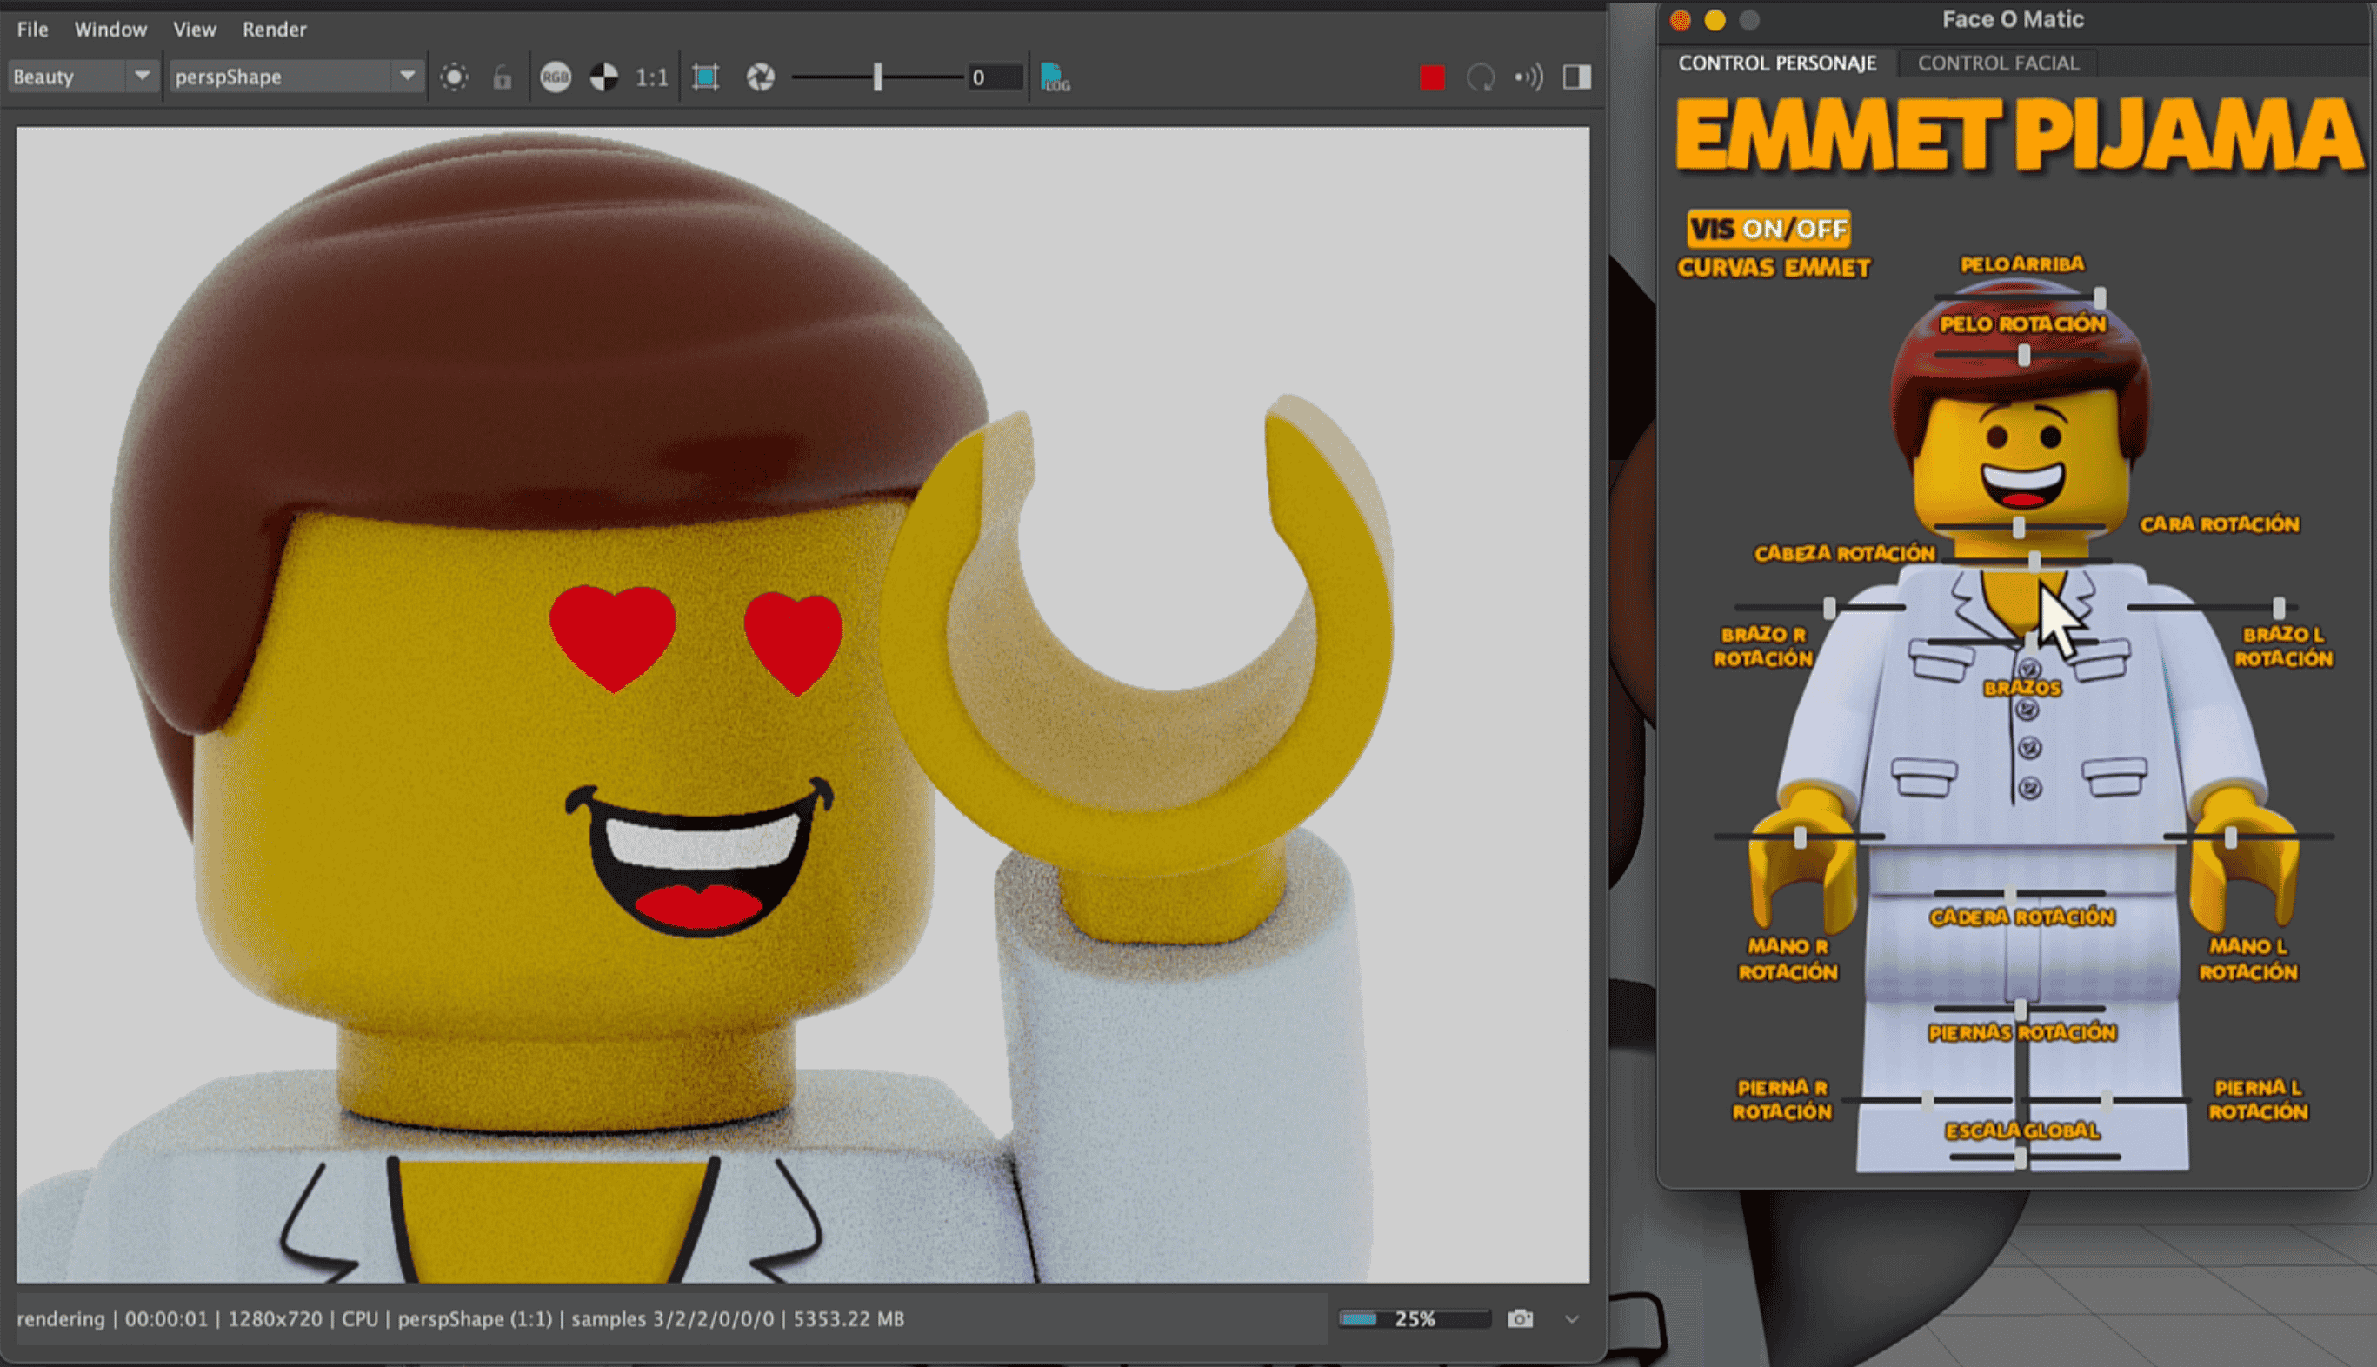Take a snapshot with camera icon
Image resolution: width=2377 pixels, height=1367 pixels.
point(1521,1318)
